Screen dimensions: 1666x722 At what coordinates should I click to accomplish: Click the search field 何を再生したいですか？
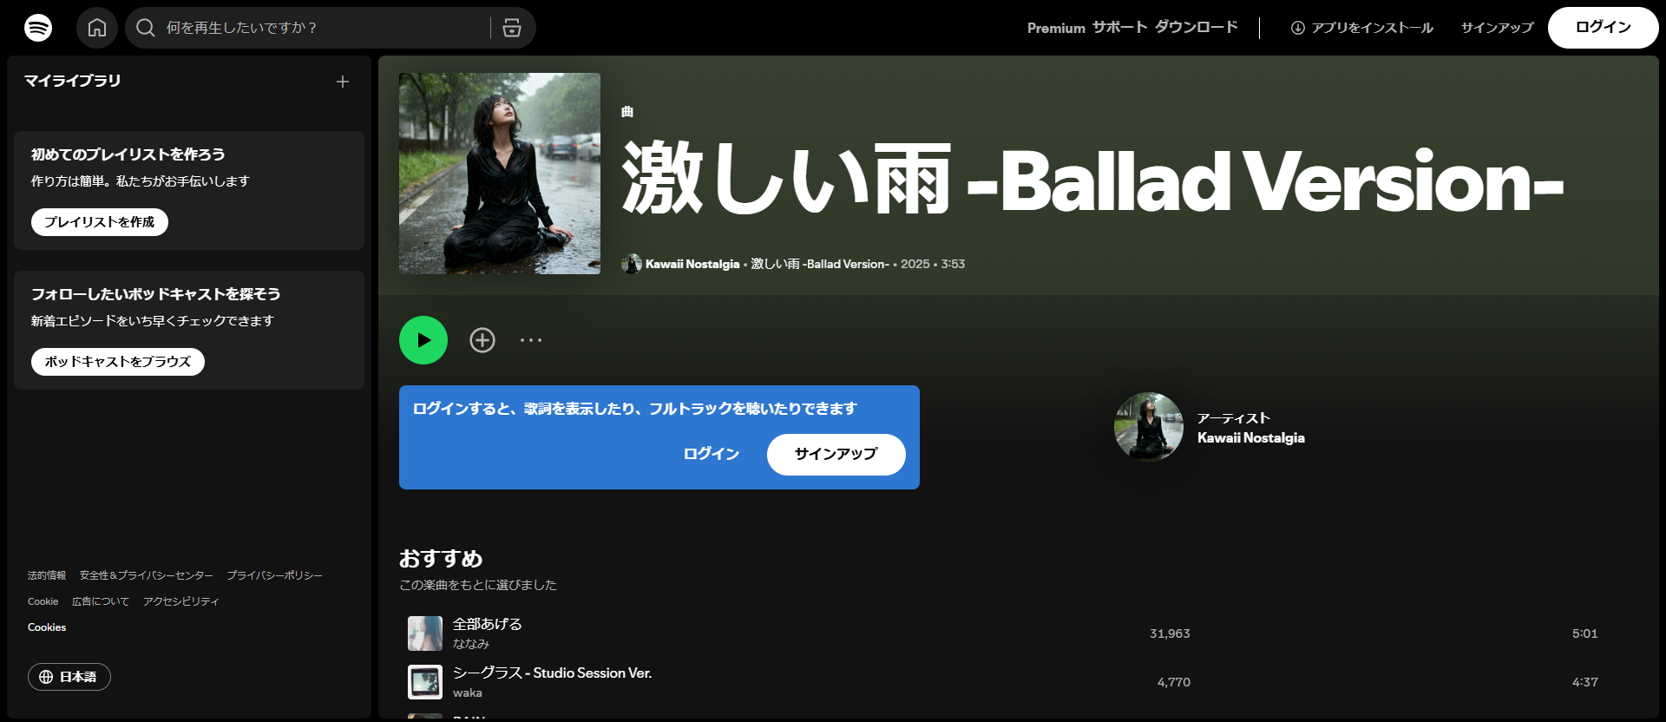point(321,28)
